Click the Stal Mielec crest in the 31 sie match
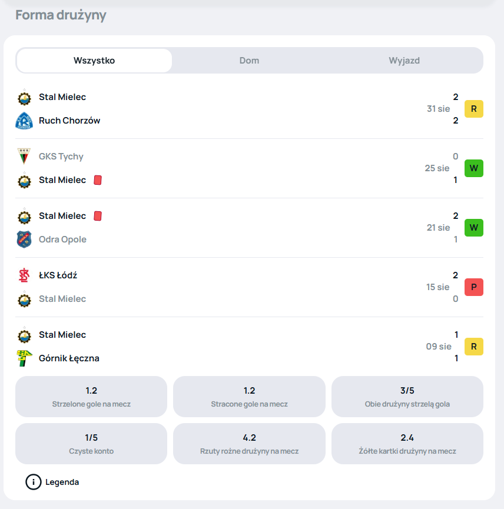The width and height of the screenshot is (504, 509). coord(24,97)
